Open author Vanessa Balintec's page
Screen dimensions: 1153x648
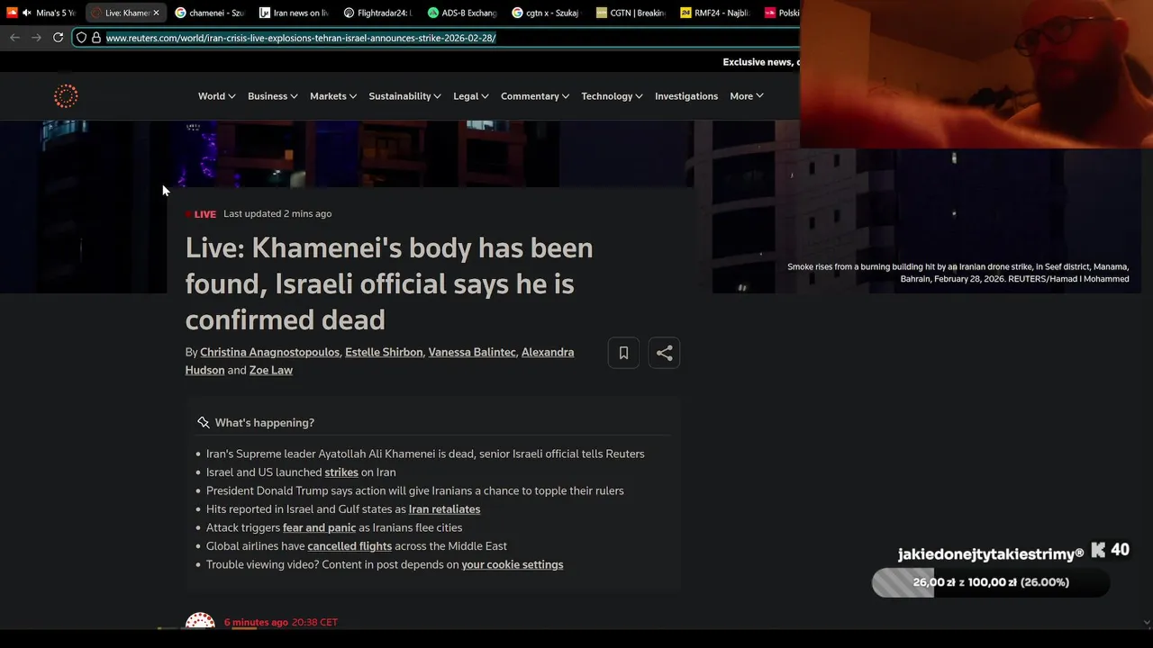(472, 352)
